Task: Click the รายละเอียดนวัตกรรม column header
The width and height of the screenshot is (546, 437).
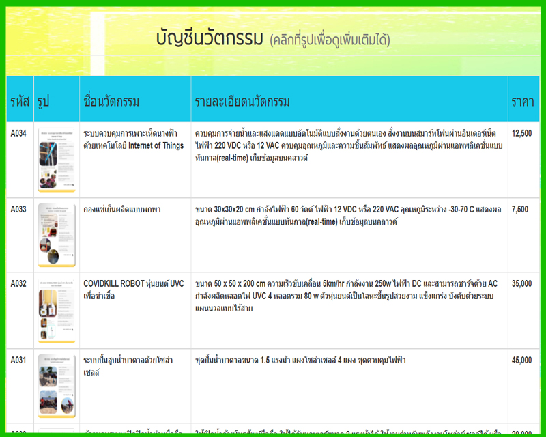Action: point(242,101)
